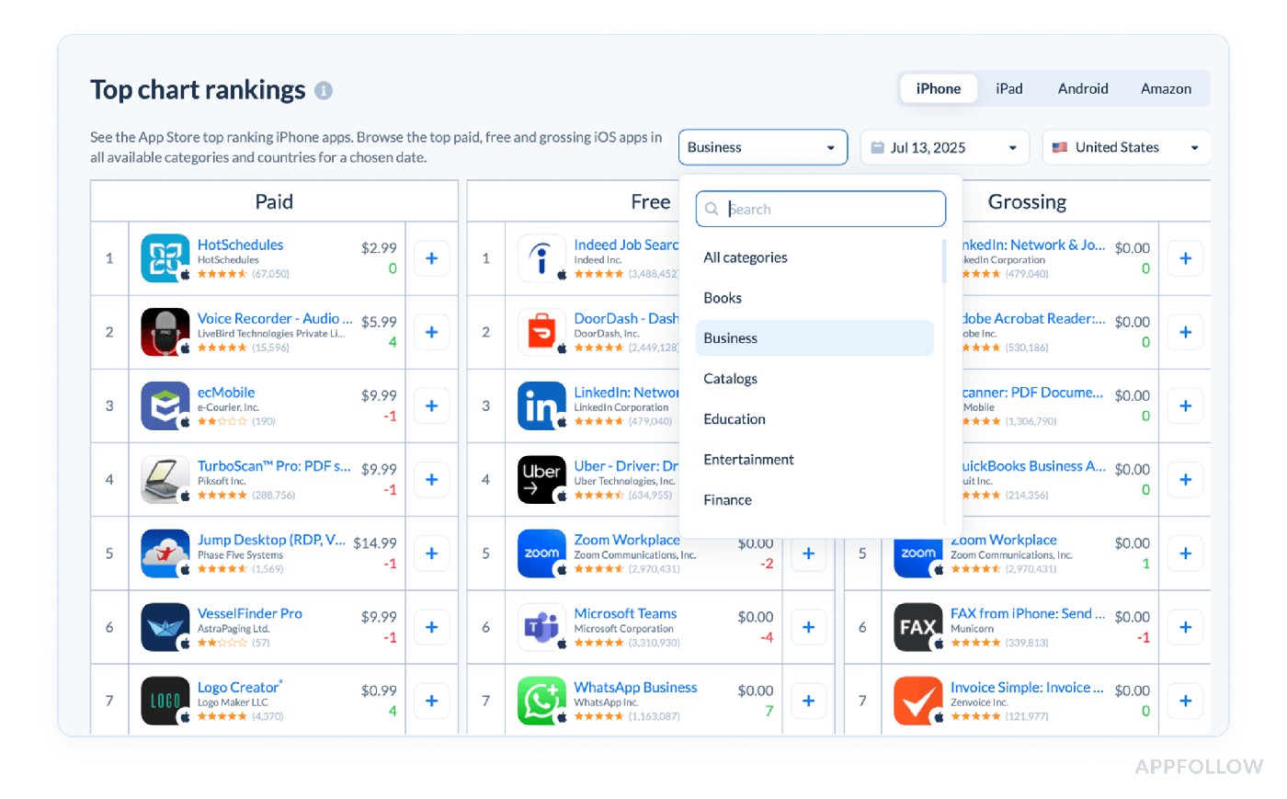Open WhatsApp Business title link
Screen dimensions: 1287x799
point(635,687)
